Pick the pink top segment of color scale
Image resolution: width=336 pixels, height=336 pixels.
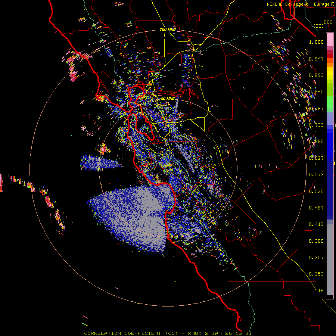point(330,40)
